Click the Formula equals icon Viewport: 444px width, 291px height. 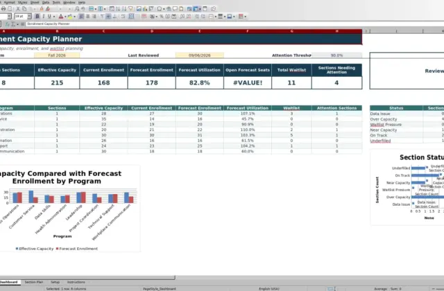coord(22,24)
